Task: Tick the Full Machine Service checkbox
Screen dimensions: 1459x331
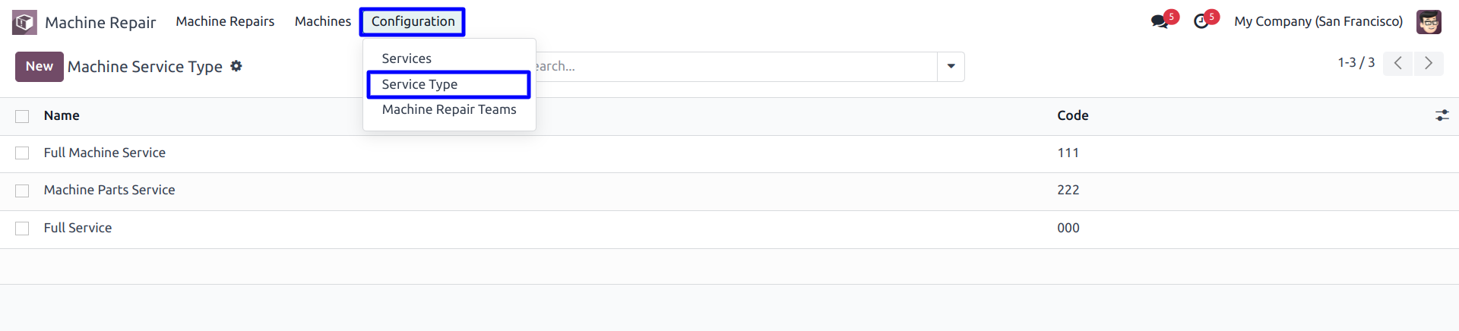Action: (22, 153)
